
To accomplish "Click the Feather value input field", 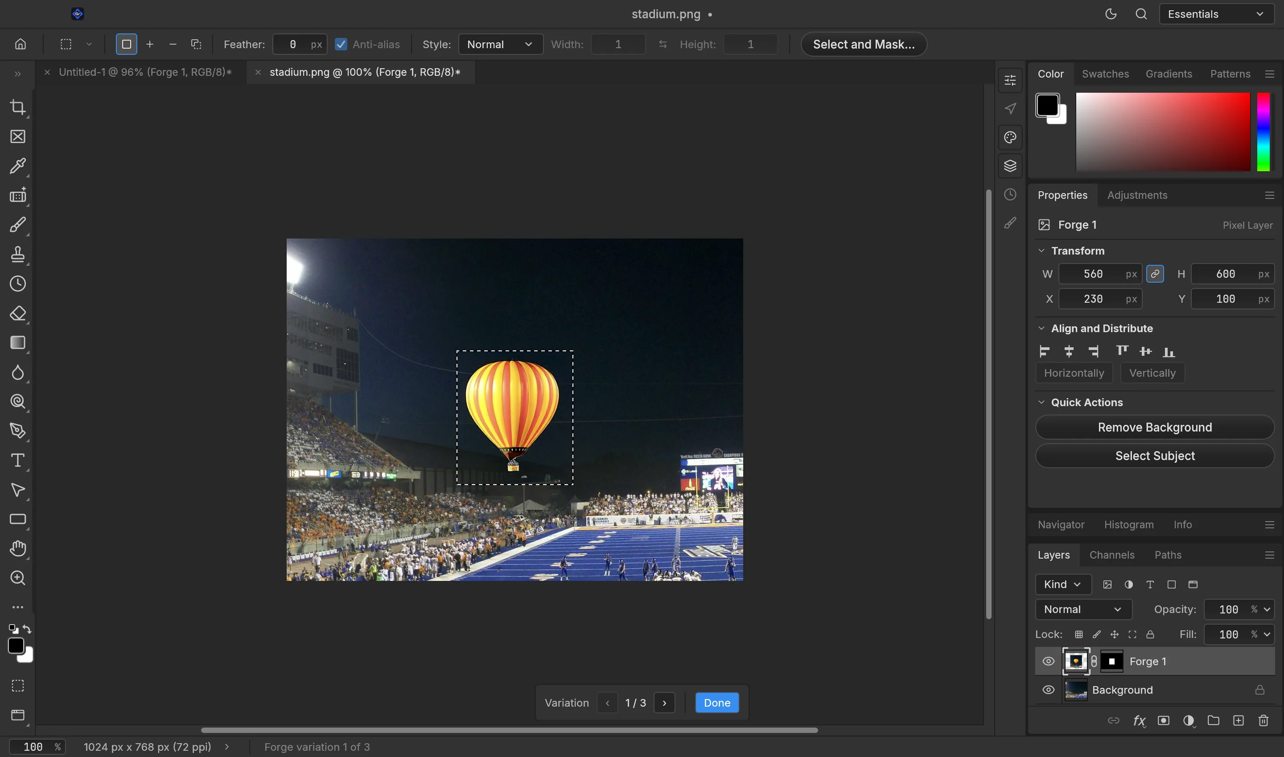I will (x=300, y=45).
